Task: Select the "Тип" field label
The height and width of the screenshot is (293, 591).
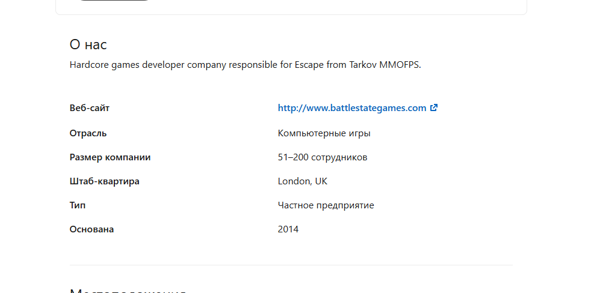Action: (78, 205)
